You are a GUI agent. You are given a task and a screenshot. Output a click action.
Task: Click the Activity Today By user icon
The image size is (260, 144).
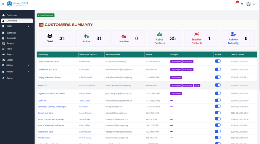[x=233, y=34]
